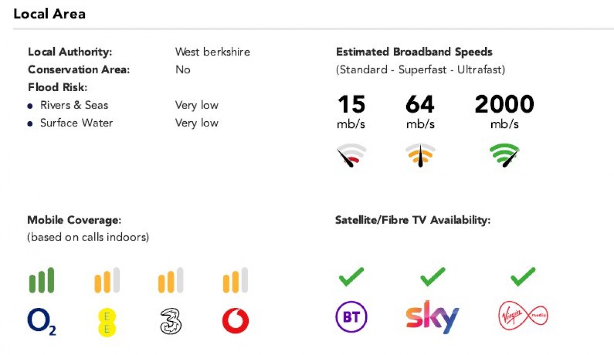Image resolution: width=614 pixels, height=355 pixels.
Task: Click the orange superfast speed gauge icon
Action: coord(420,156)
